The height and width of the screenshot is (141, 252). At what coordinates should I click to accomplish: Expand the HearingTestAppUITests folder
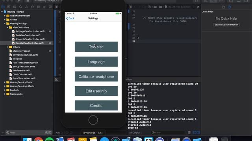pyautogui.click(x=5, y=86)
